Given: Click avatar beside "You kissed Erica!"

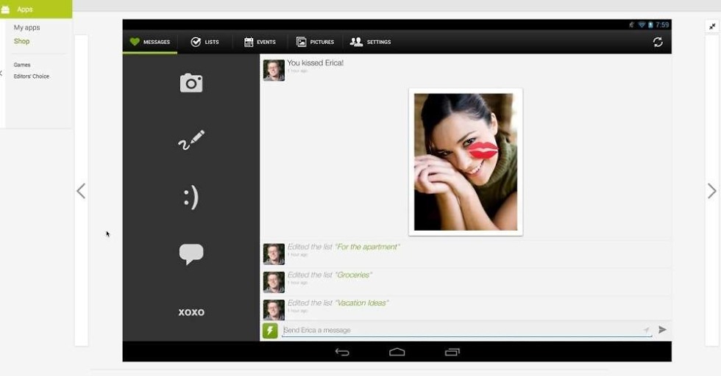Looking at the screenshot, I should [274, 70].
